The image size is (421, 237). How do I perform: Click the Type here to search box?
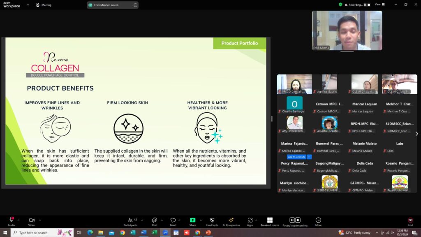pos(42,232)
